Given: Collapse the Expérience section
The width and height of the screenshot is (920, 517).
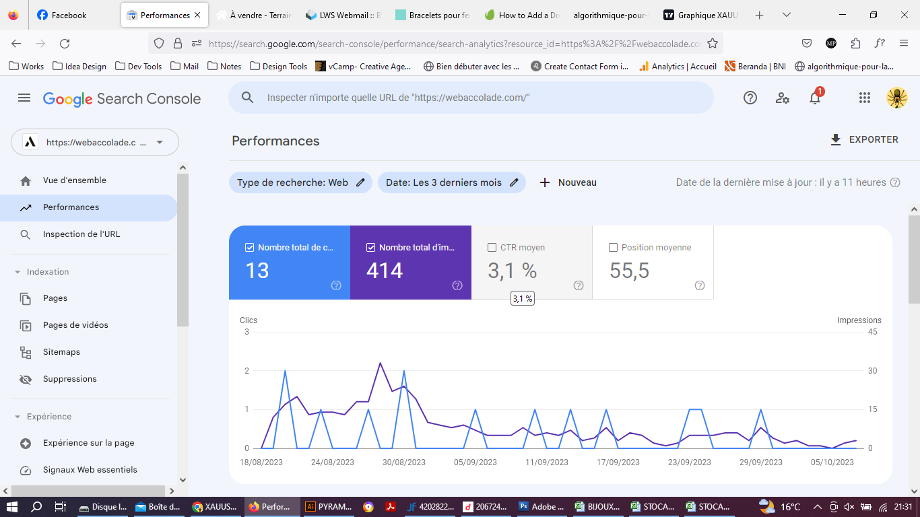Looking at the screenshot, I should coord(18,417).
